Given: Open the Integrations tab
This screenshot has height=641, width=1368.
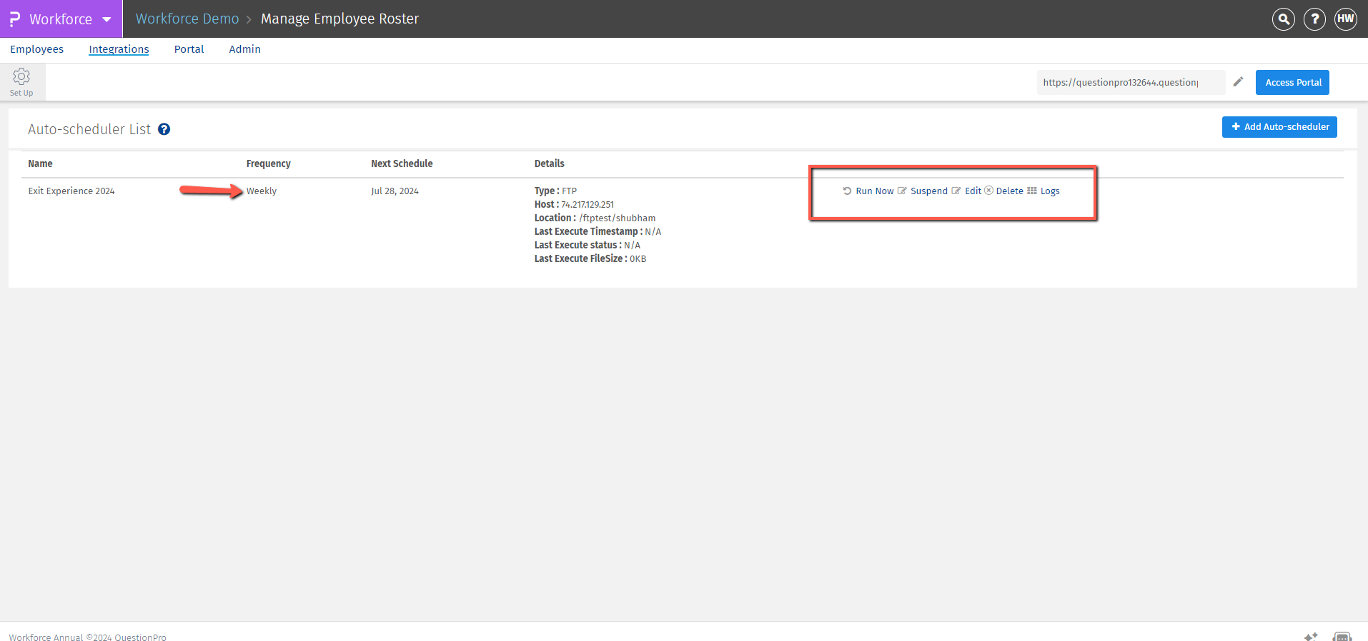Looking at the screenshot, I should tap(119, 49).
